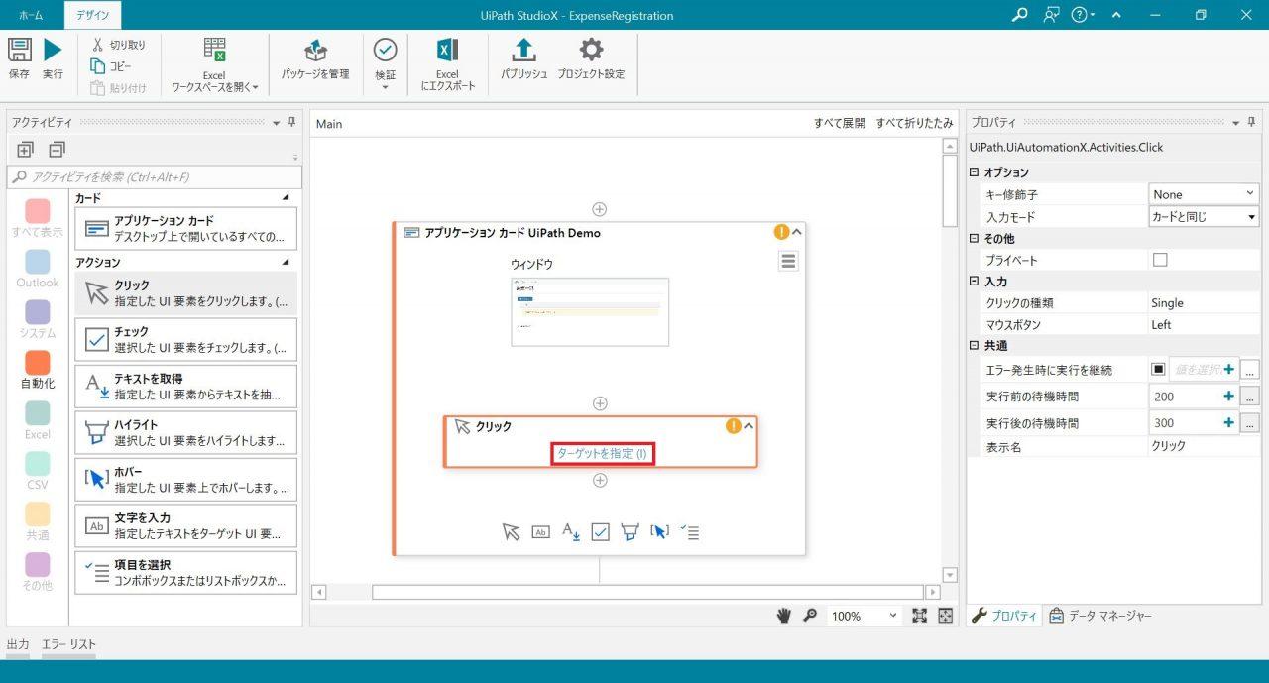
Task: Click plus button beside 実行前の待機時間
Action: coord(1229,396)
